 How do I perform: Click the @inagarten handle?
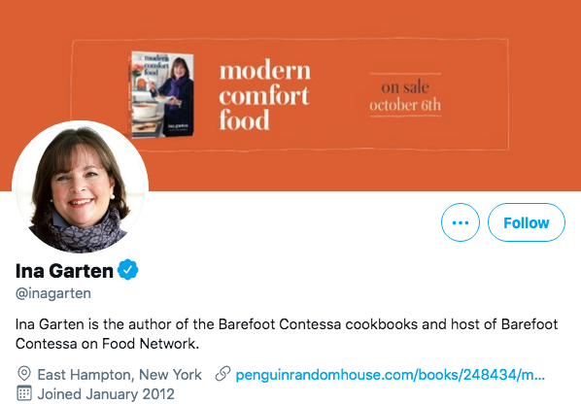[x=53, y=293]
